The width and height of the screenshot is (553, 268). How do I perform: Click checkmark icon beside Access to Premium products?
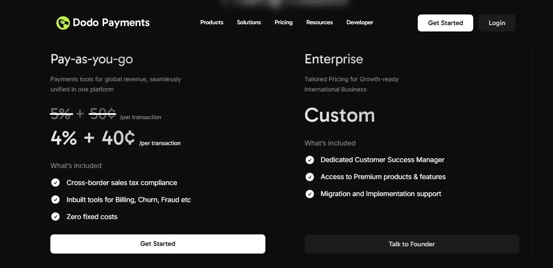pos(310,177)
